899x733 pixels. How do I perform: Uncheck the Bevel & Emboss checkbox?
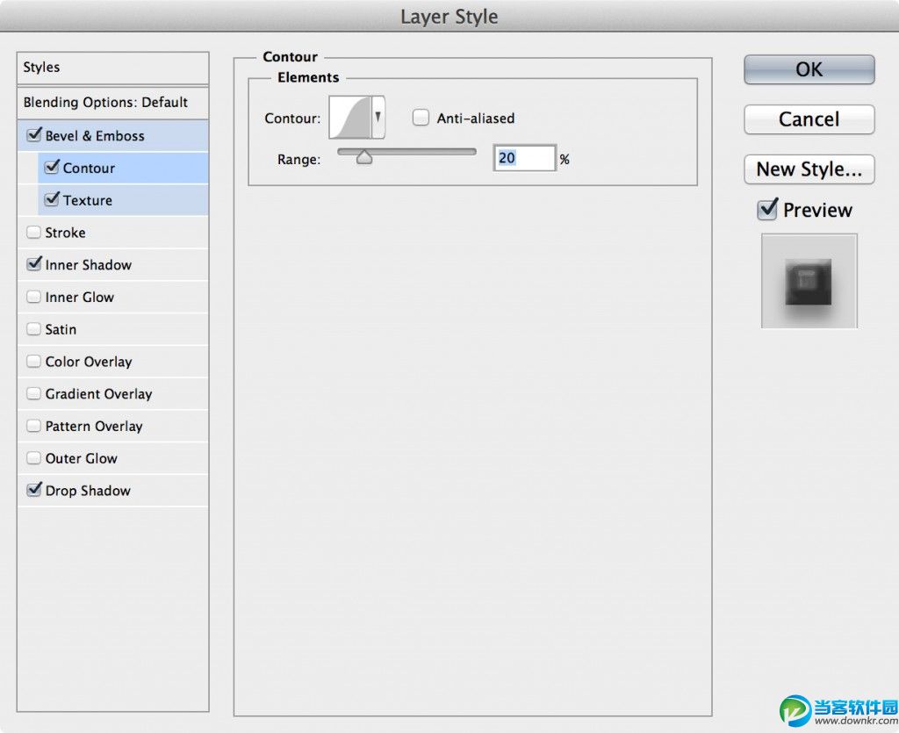(34, 135)
